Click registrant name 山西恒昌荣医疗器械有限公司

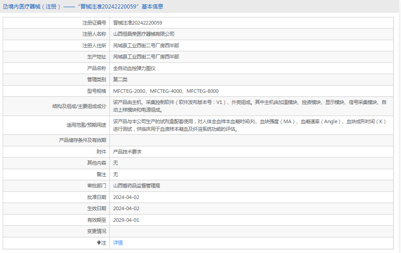144,34
